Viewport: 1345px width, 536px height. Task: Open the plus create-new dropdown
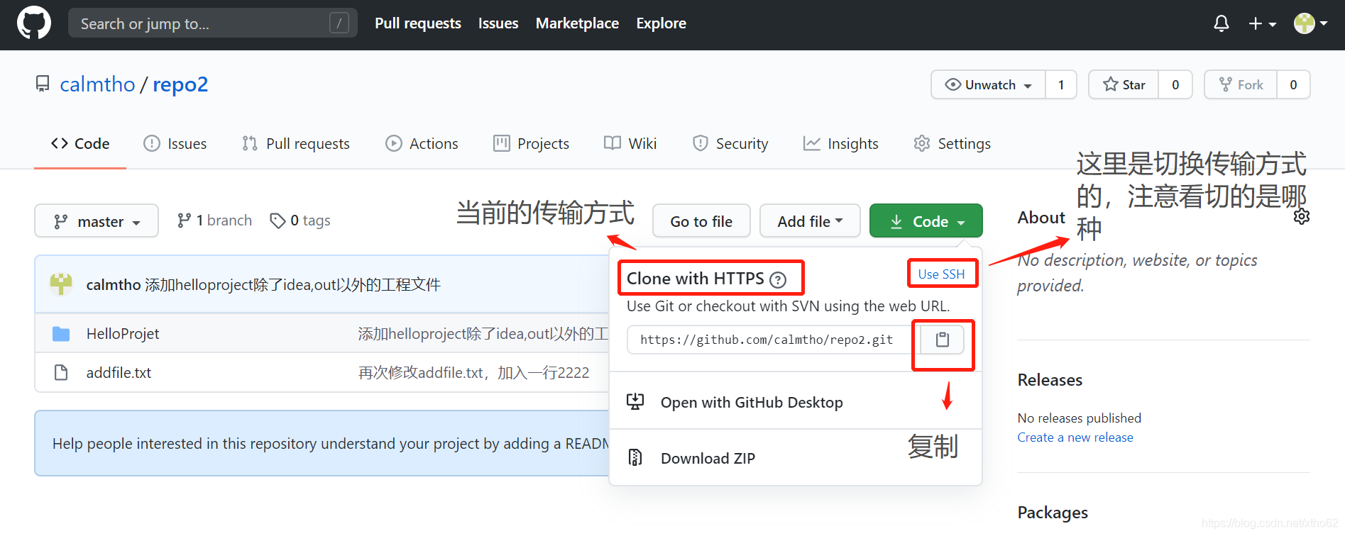tap(1263, 23)
